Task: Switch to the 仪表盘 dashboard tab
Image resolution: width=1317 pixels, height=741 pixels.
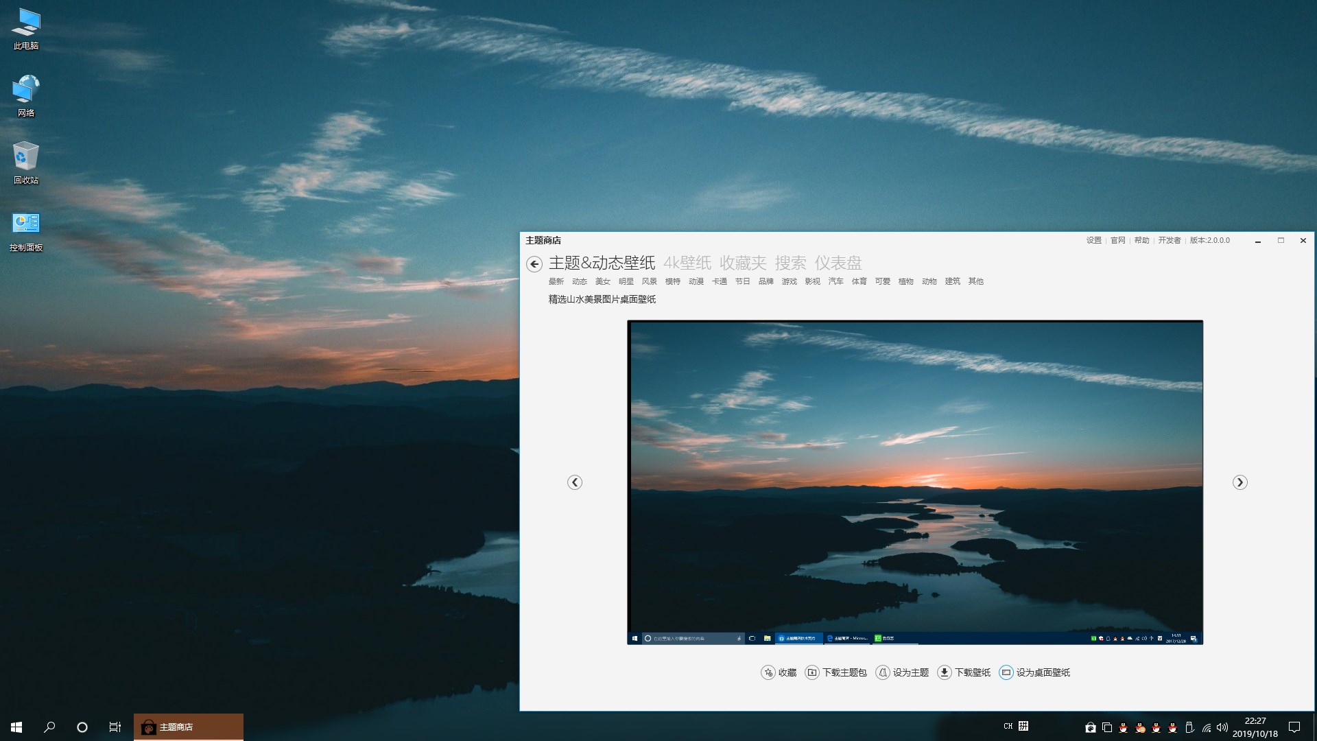Action: [838, 263]
